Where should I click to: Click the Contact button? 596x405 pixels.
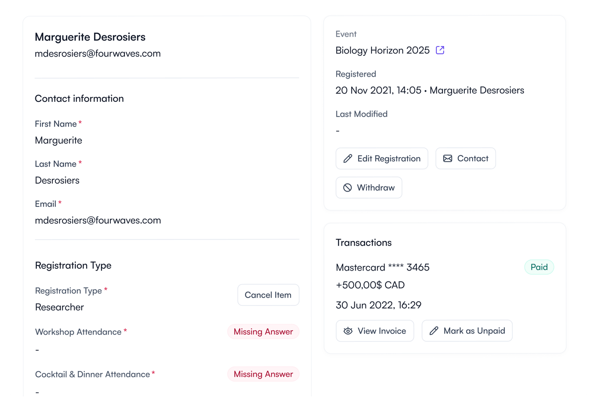466,159
